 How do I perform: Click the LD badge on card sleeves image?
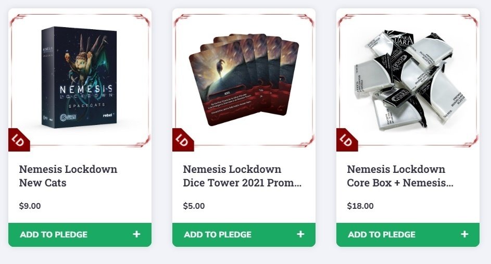pyautogui.click(x=345, y=141)
